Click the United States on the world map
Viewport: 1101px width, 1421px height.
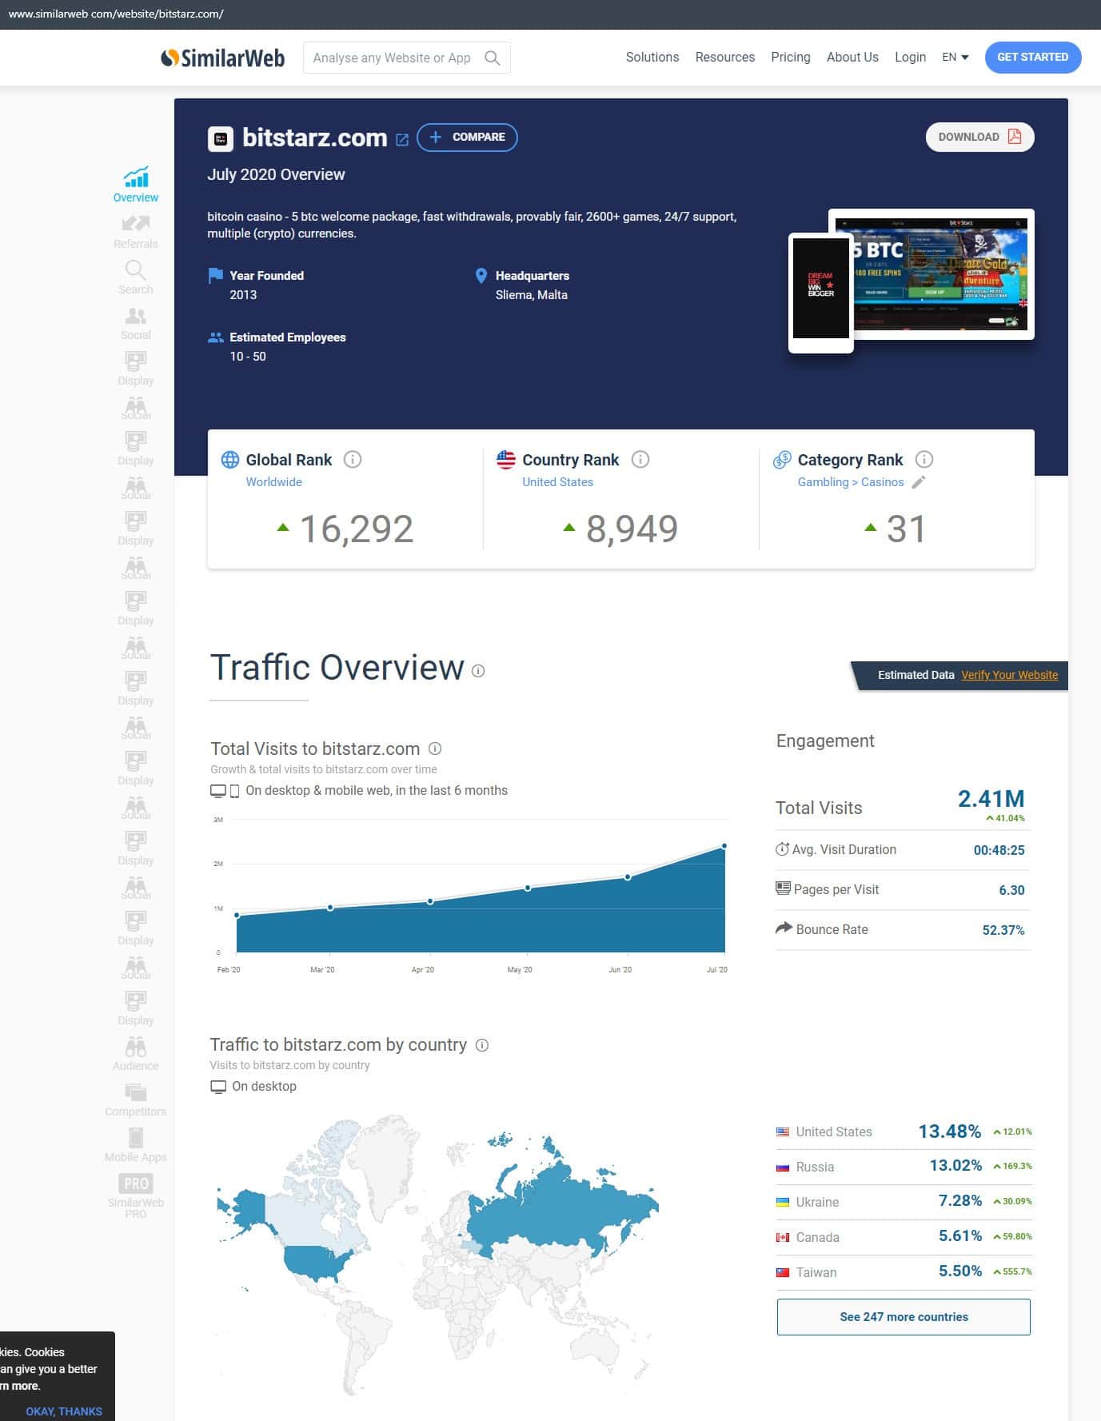click(318, 1262)
